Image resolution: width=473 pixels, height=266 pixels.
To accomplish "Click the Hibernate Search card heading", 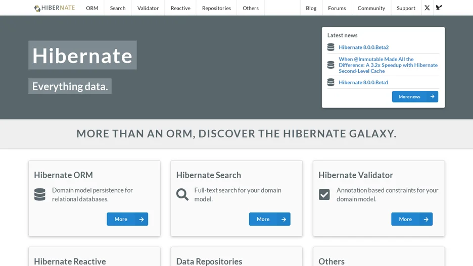I will tap(208, 175).
